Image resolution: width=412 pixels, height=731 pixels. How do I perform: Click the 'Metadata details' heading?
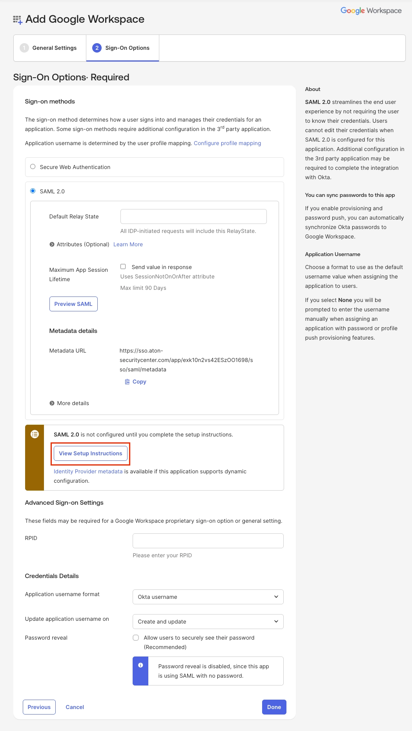tap(73, 331)
